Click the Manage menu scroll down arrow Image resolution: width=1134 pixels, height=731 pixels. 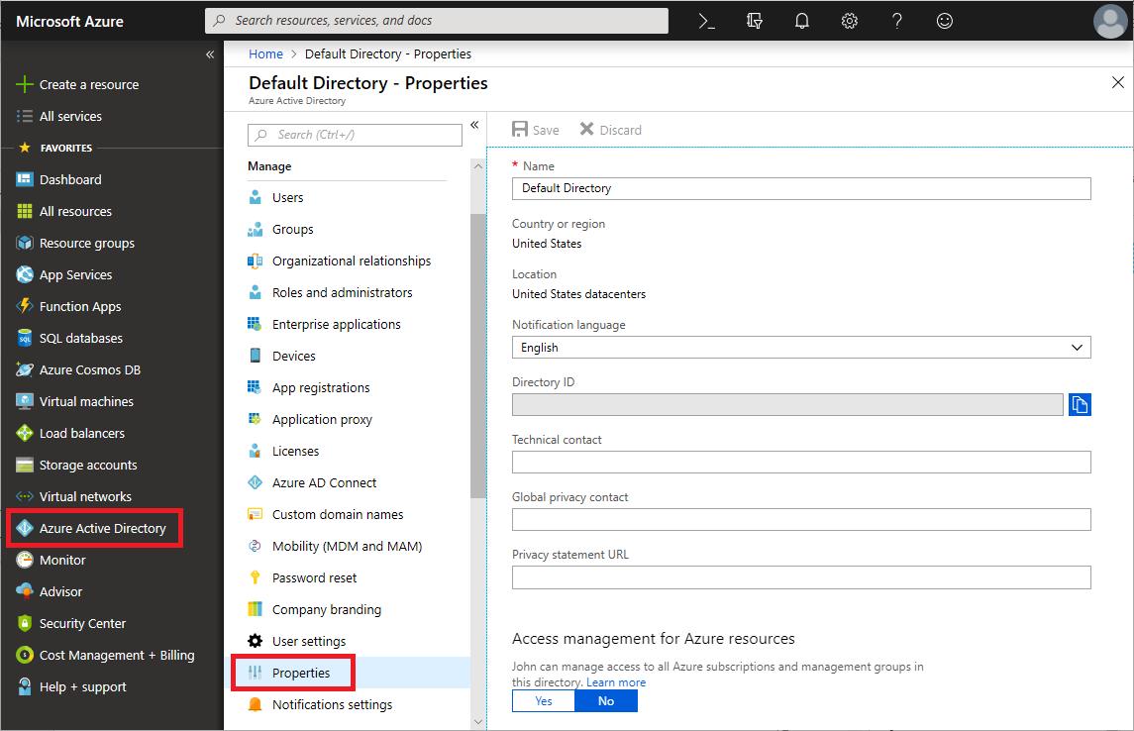[478, 721]
